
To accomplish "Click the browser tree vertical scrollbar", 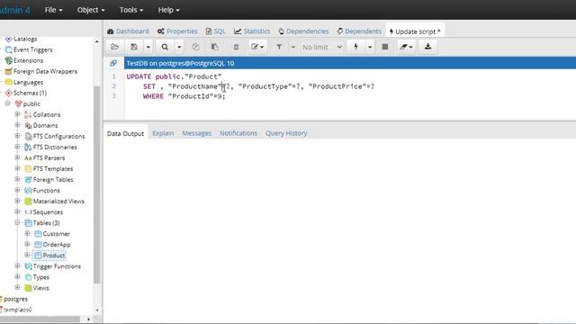I will click(x=96, y=184).
